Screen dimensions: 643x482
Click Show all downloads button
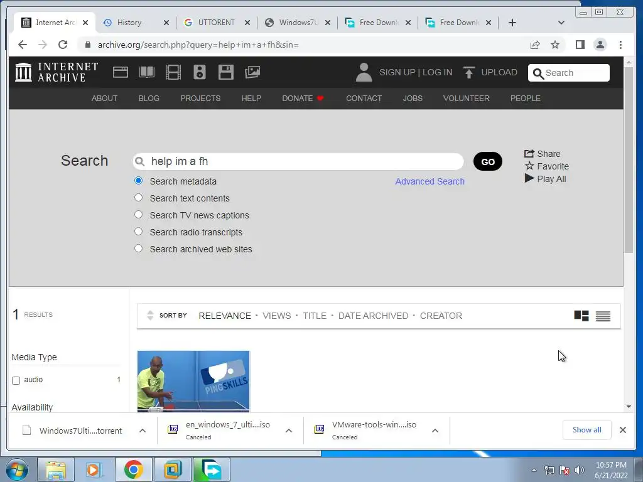pos(587,430)
